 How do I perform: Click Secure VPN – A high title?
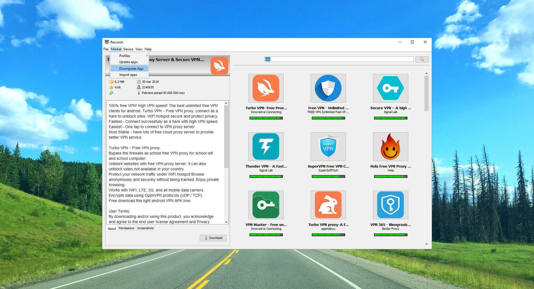tap(391, 108)
